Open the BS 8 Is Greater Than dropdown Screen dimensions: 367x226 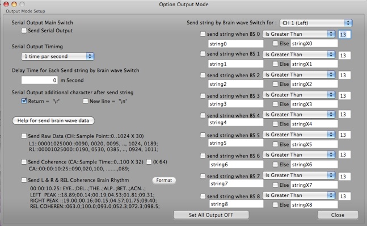299,195
